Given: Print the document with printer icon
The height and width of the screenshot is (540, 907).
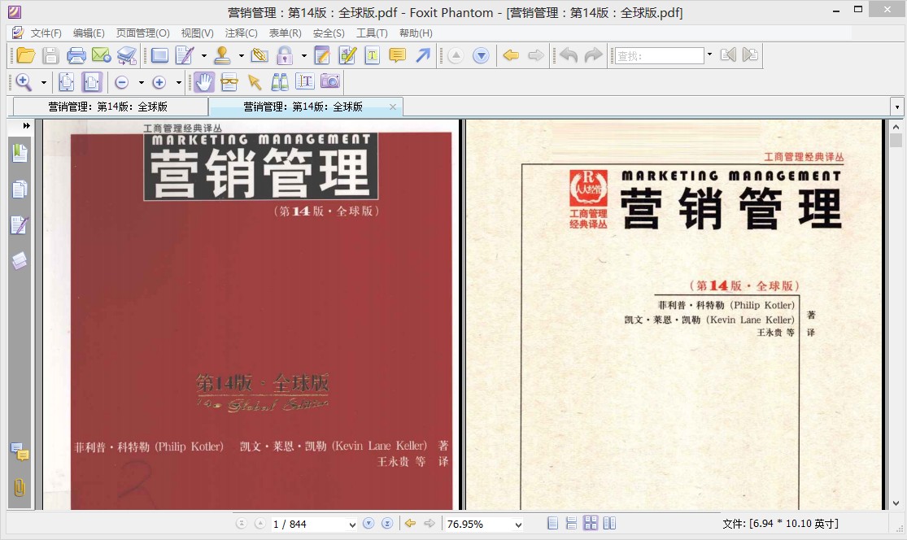Looking at the screenshot, I should (x=76, y=55).
